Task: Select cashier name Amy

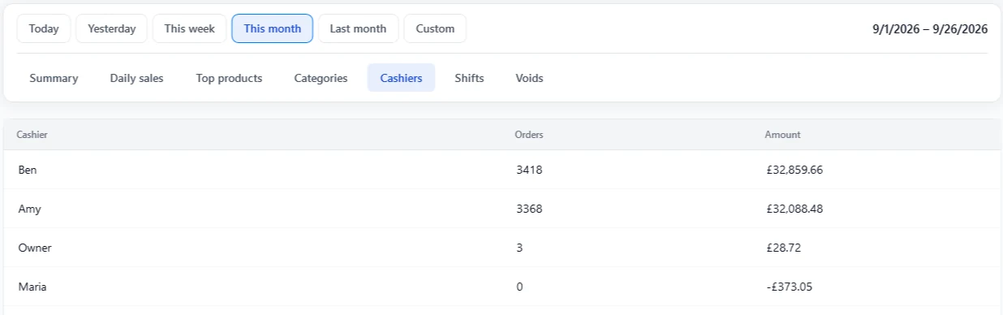Action: click(29, 209)
